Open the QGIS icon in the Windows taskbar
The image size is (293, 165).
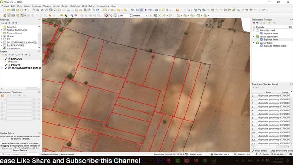click(x=214, y=161)
